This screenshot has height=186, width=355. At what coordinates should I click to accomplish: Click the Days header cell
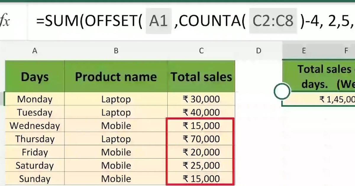point(35,76)
